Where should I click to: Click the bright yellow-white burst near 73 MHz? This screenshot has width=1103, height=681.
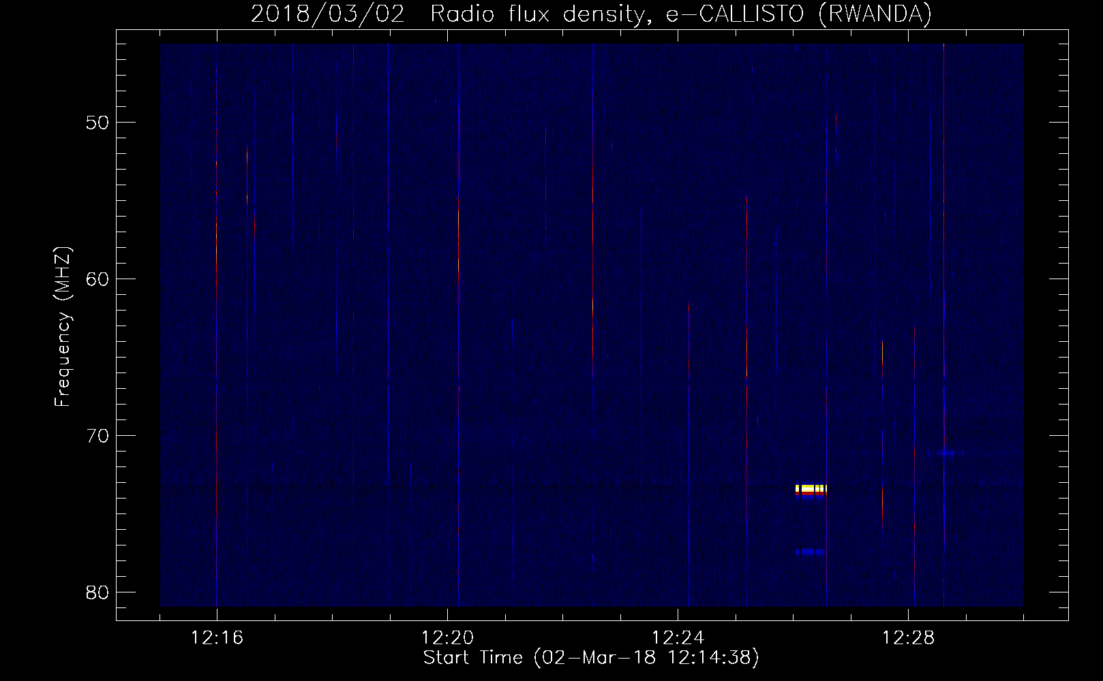(x=811, y=489)
